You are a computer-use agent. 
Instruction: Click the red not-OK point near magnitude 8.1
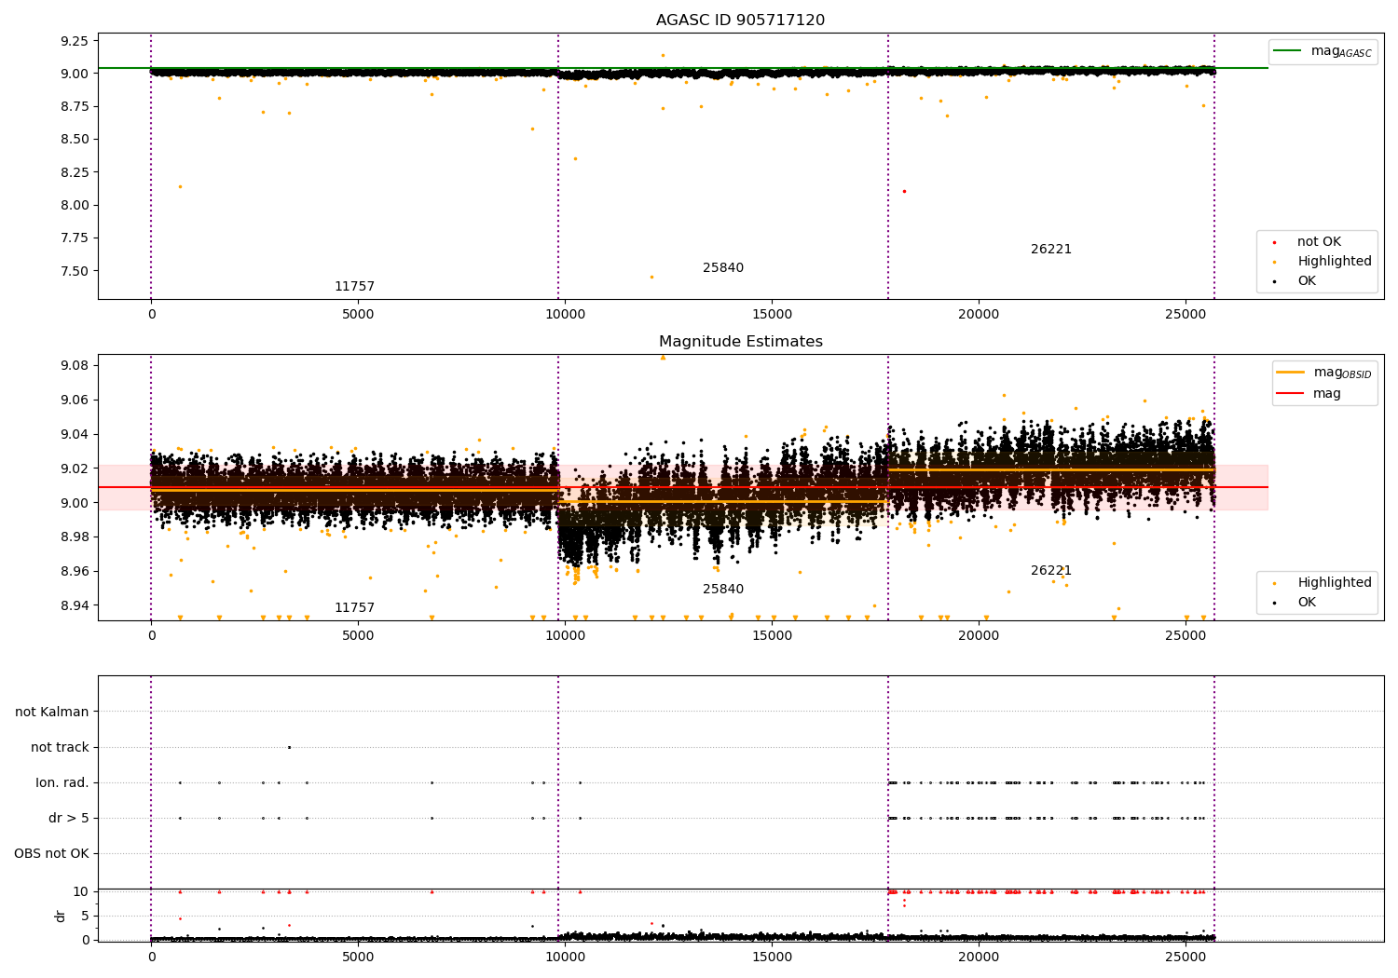pos(904,191)
